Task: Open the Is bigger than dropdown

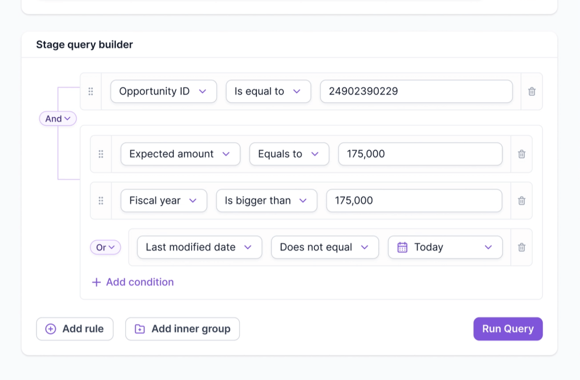Action: pos(266,201)
